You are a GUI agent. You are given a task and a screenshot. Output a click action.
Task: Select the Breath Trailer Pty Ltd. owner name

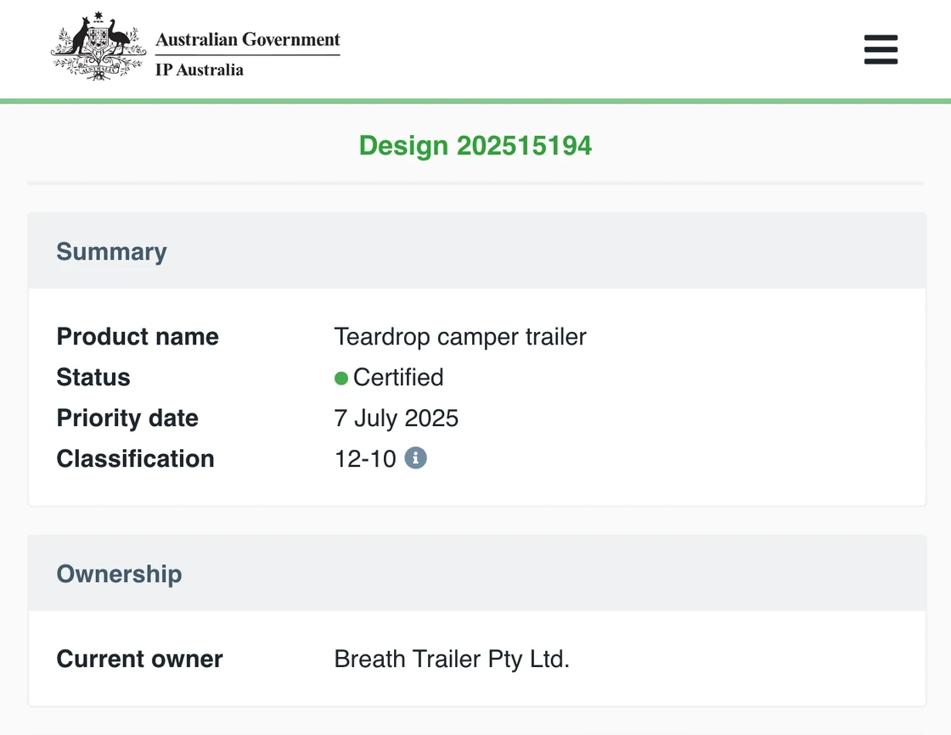point(452,659)
